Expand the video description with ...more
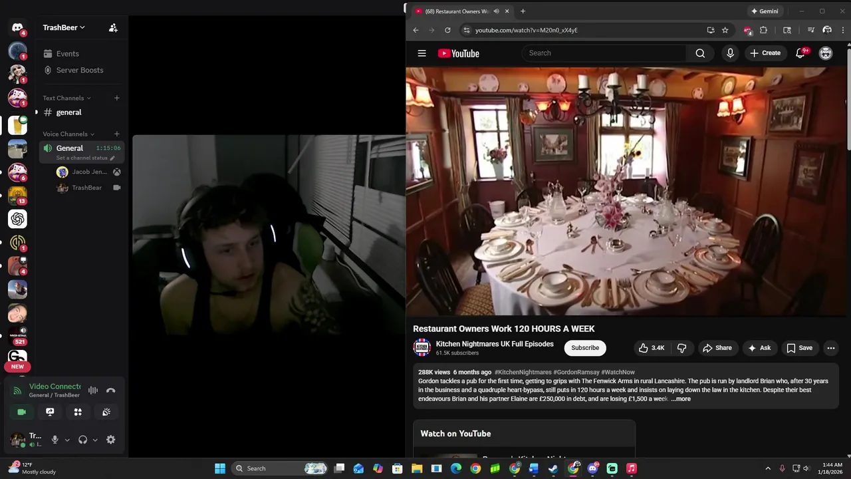851x479 pixels. pyautogui.click(x=681, y=399)
